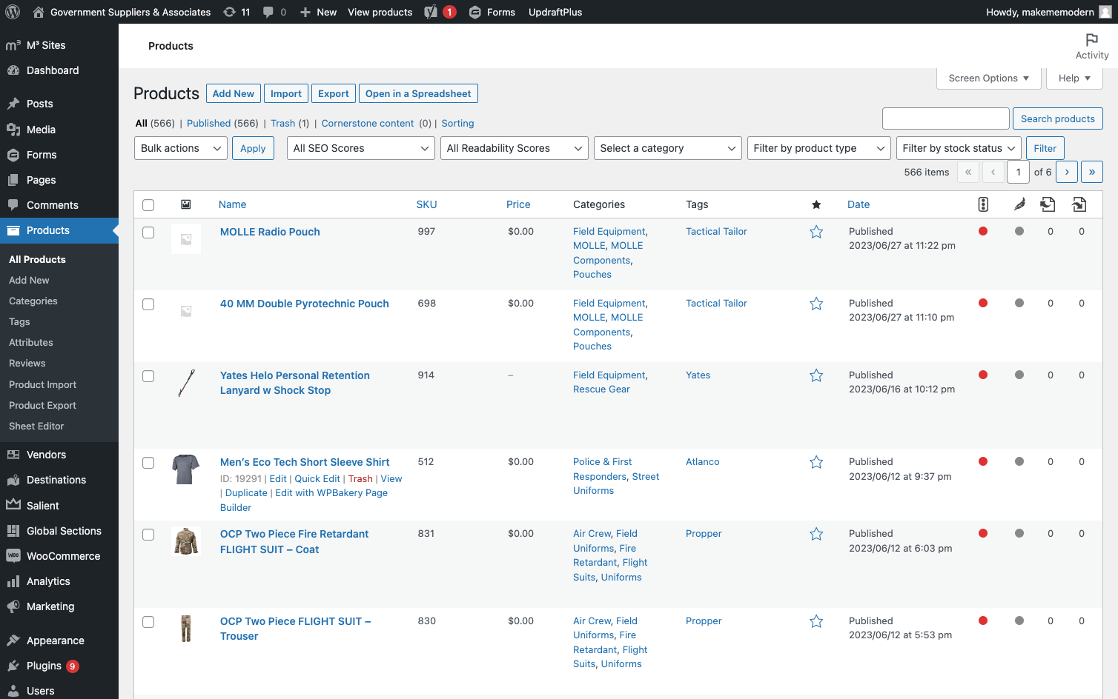Click Quick Edit for Men's Eco Tech Shirt

click(317, 479)
